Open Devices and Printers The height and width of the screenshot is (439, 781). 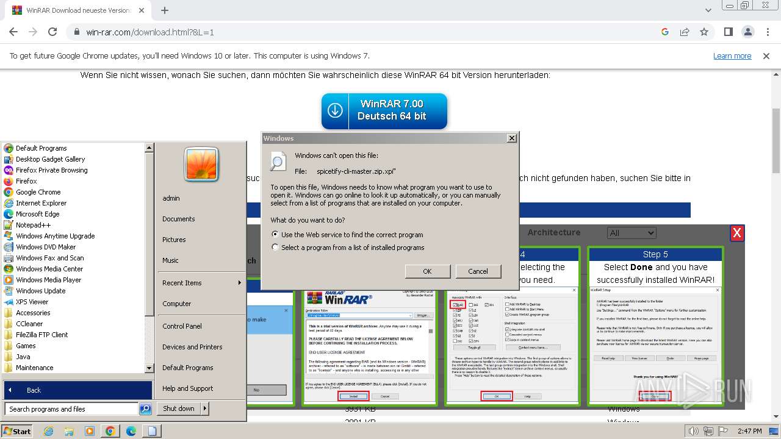[192, 347]
